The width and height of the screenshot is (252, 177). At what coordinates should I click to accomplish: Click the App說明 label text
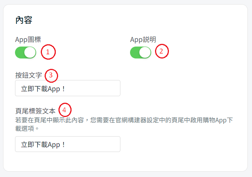click(x=143, y=40)
